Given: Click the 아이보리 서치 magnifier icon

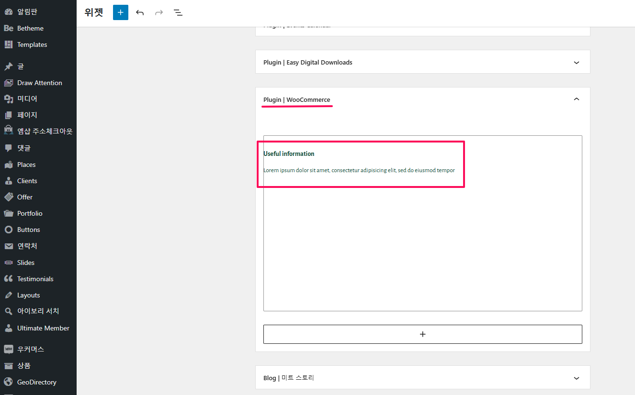Looking at the screenshot, I should click(x=8, y=311).
